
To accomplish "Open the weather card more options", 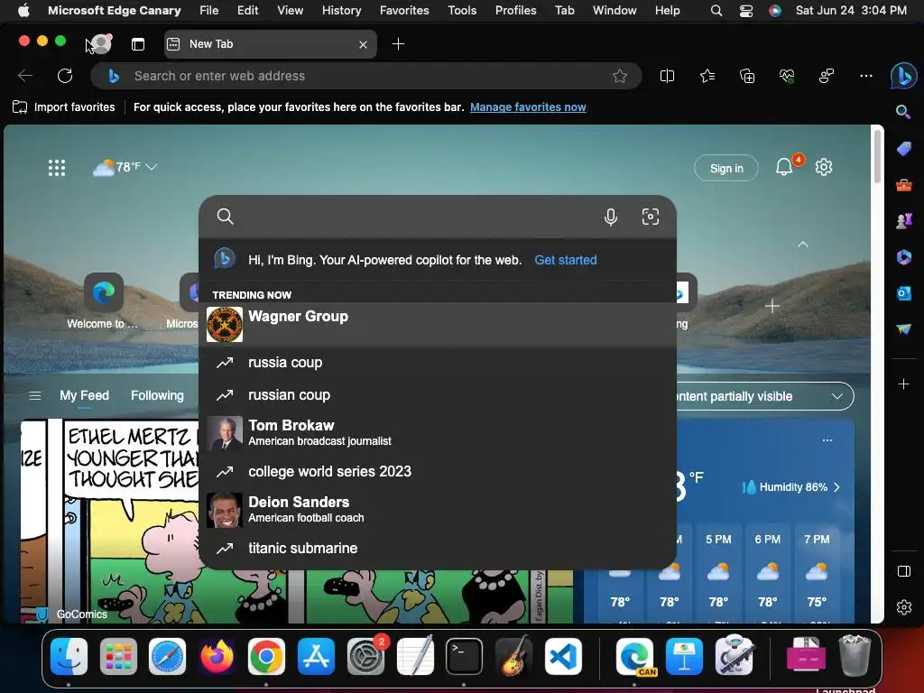I will pos(827,440).
